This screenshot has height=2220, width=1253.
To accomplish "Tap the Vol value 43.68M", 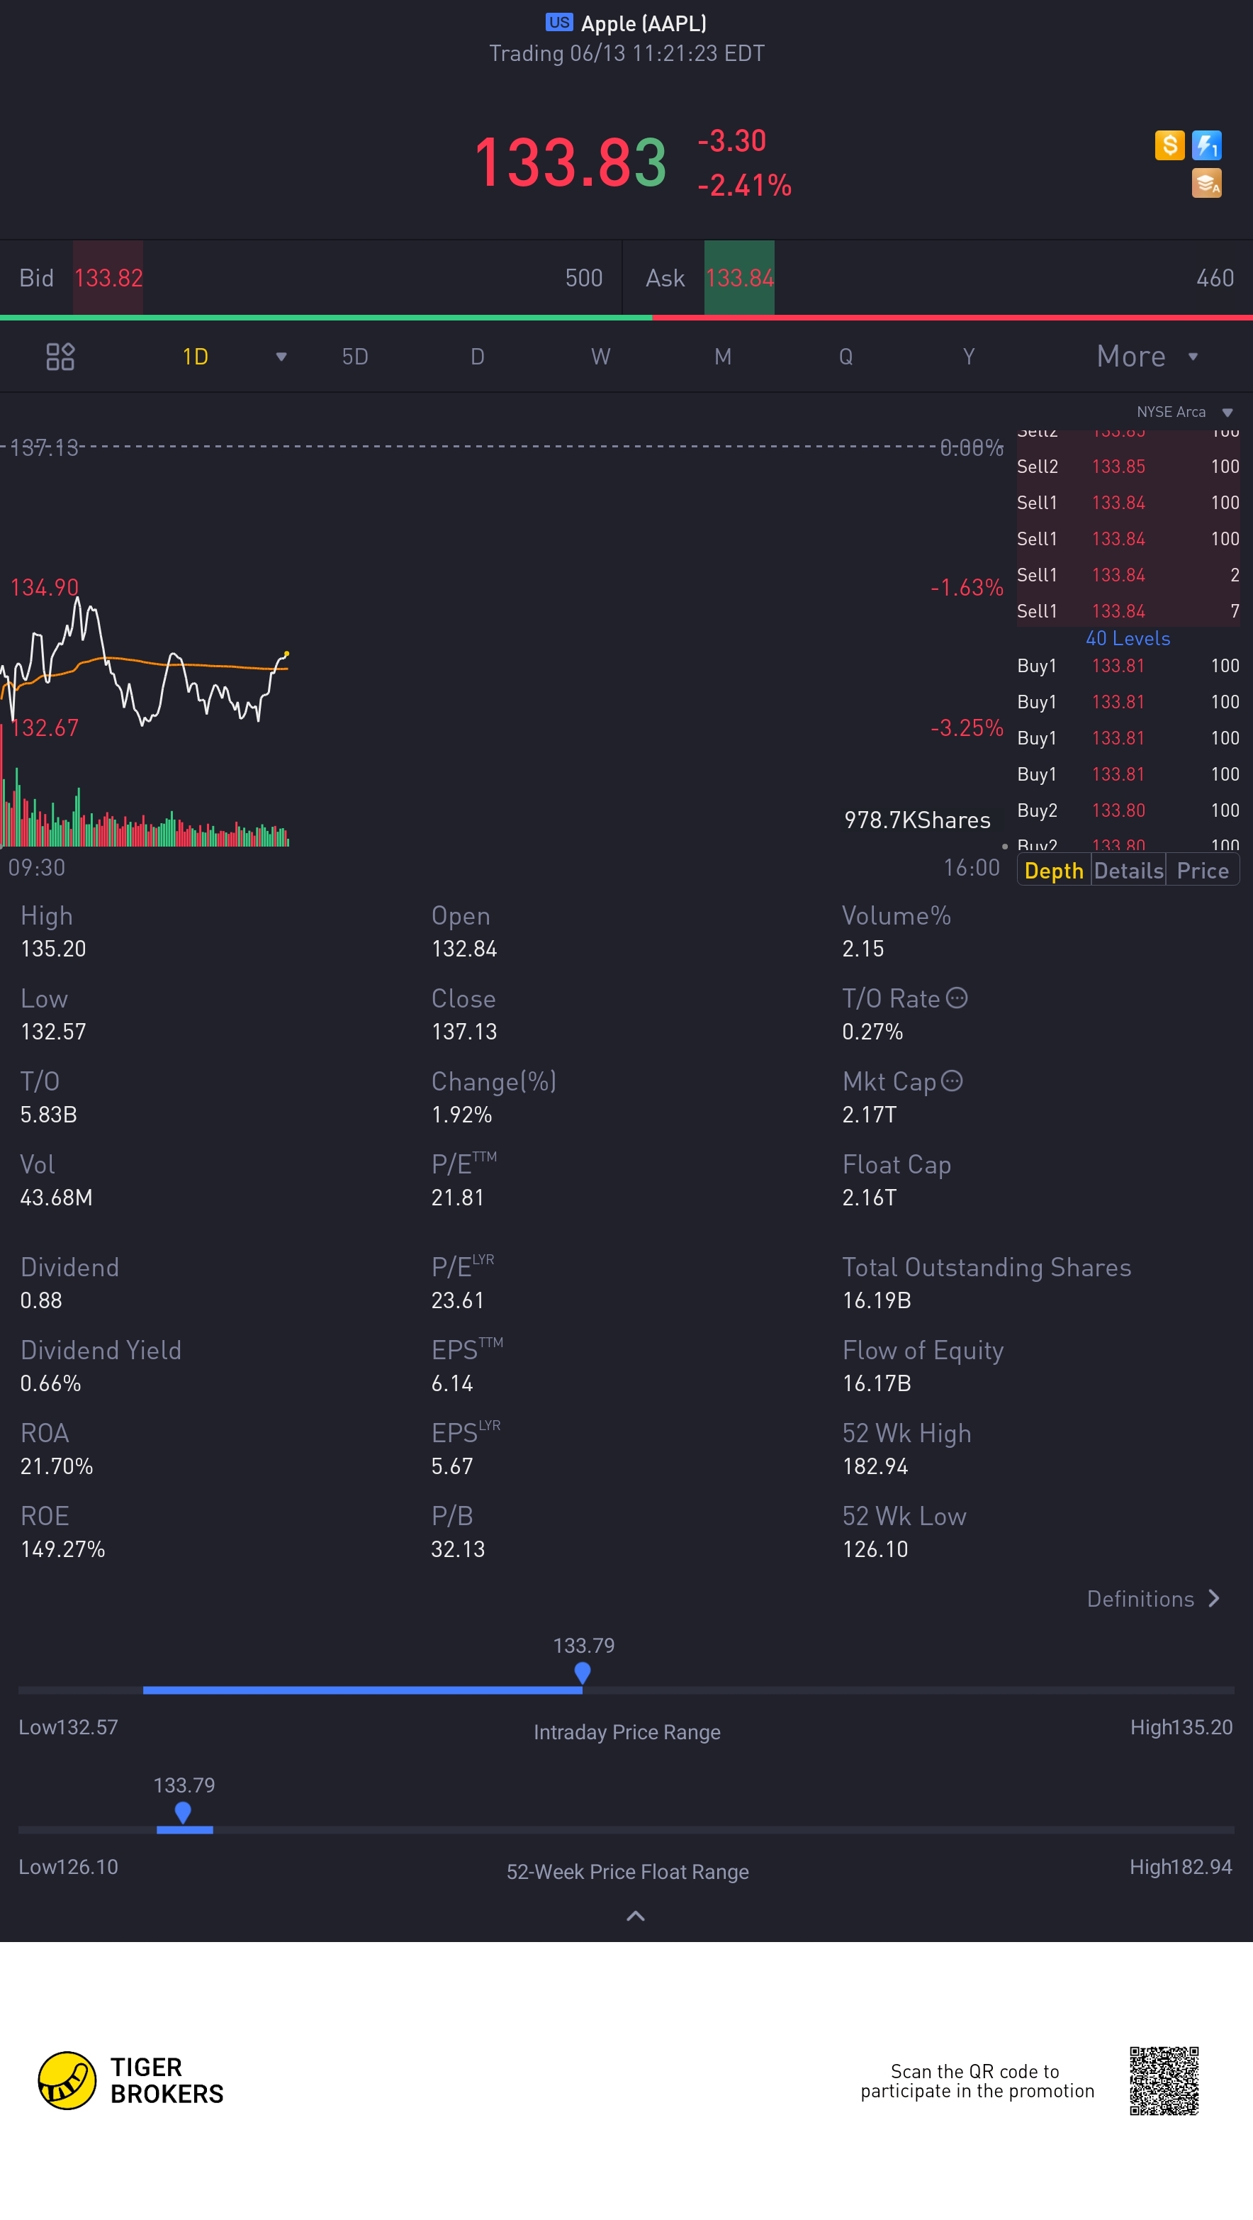I will 56,1197.
